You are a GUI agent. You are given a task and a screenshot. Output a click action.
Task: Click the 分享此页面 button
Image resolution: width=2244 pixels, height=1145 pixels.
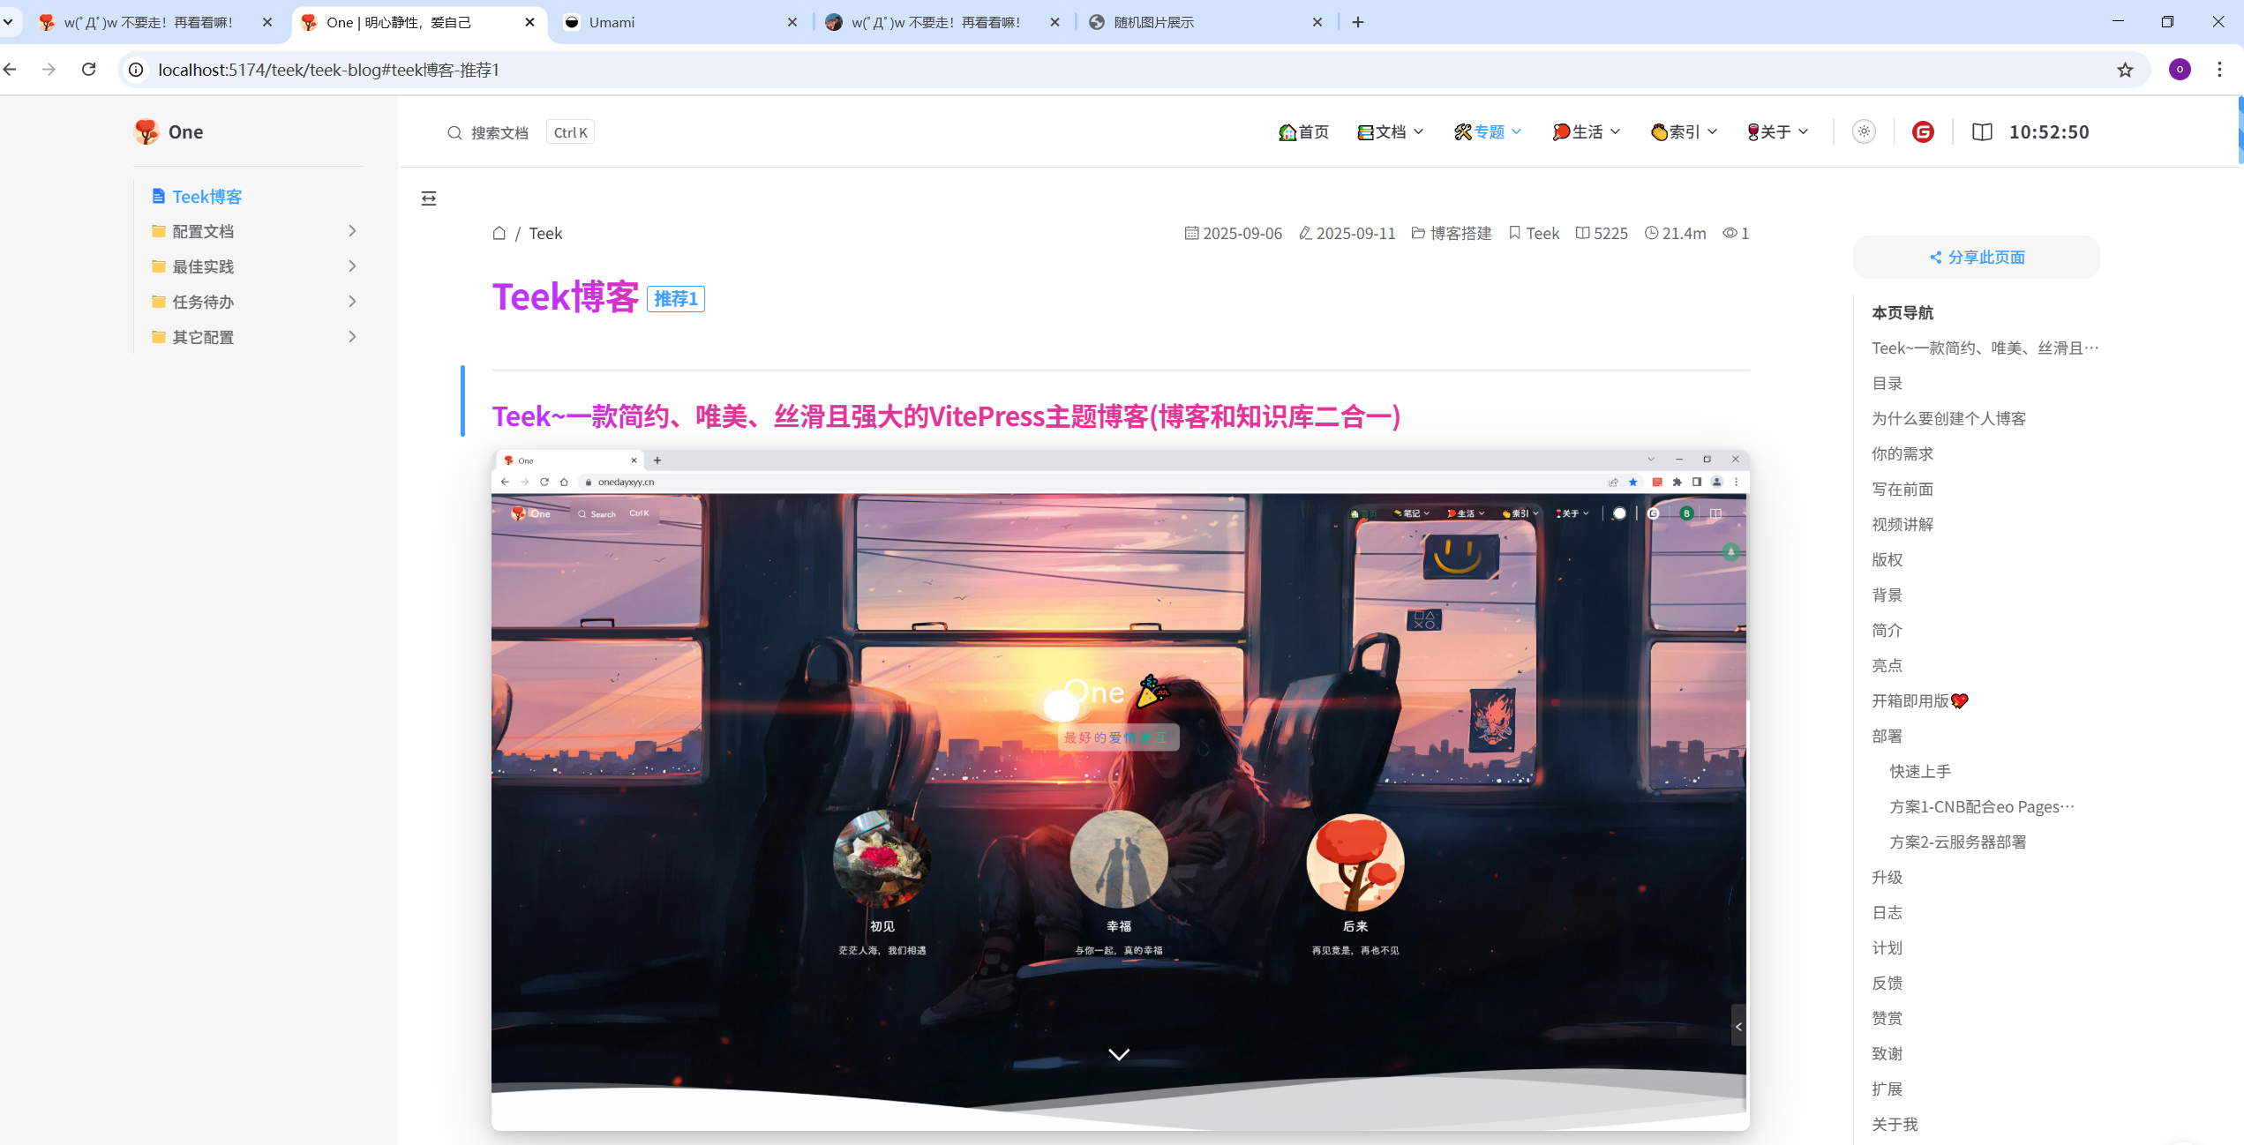click(1977, 257)
